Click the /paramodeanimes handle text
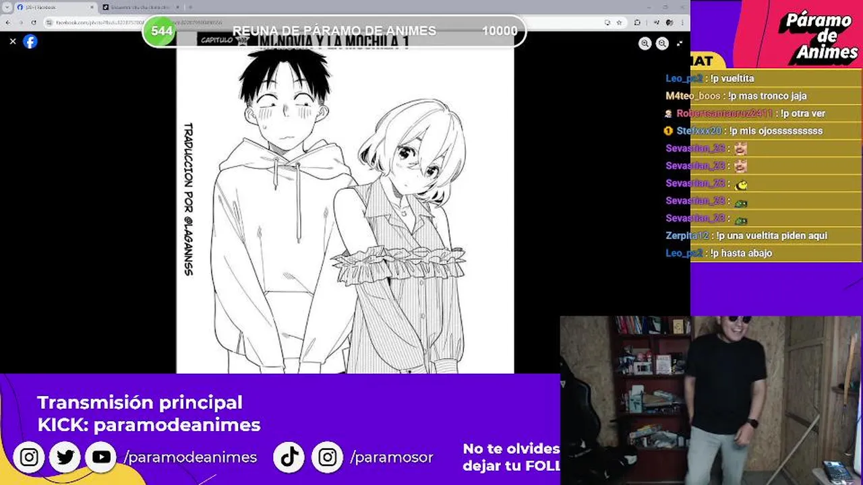 point(190,457)
